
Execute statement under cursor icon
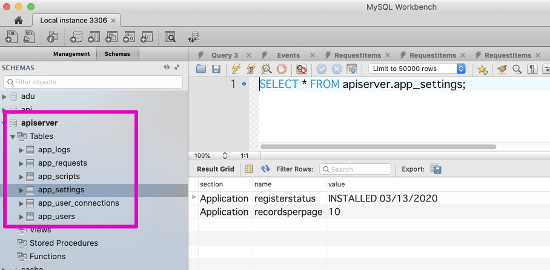(x=251, y=69)
